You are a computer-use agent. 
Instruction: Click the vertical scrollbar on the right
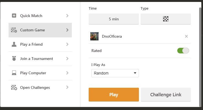pyautogui.click(x=200, y=55)
